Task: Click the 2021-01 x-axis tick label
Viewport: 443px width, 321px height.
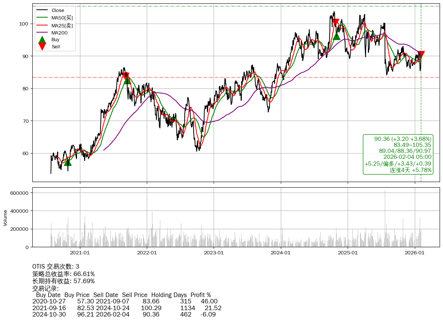Action: point(80,253)
